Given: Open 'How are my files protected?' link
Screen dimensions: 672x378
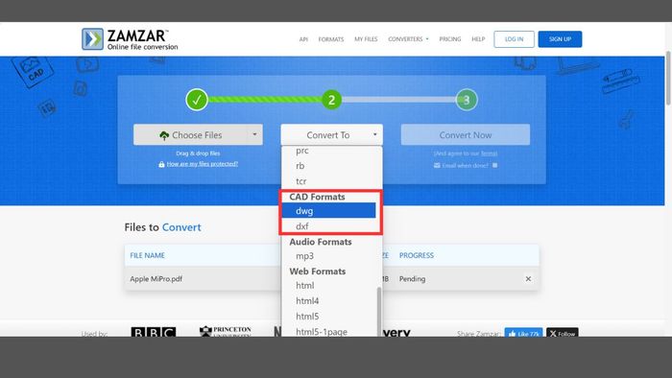Looking at the screenshot, I should 203,164.
